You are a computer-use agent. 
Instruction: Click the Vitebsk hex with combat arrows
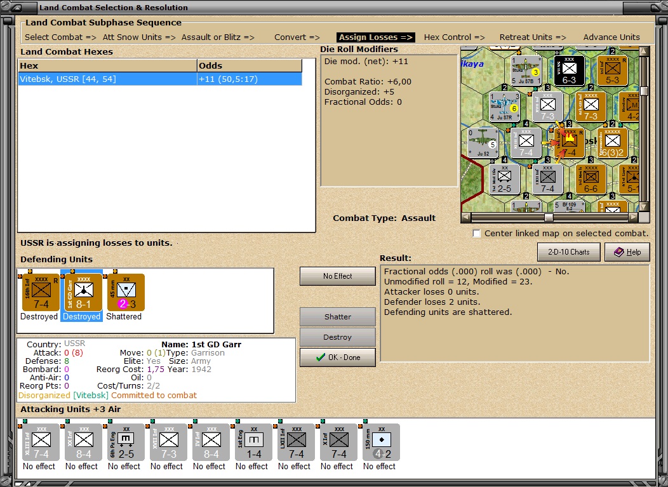pyautogui.click(x=569, y=143)
